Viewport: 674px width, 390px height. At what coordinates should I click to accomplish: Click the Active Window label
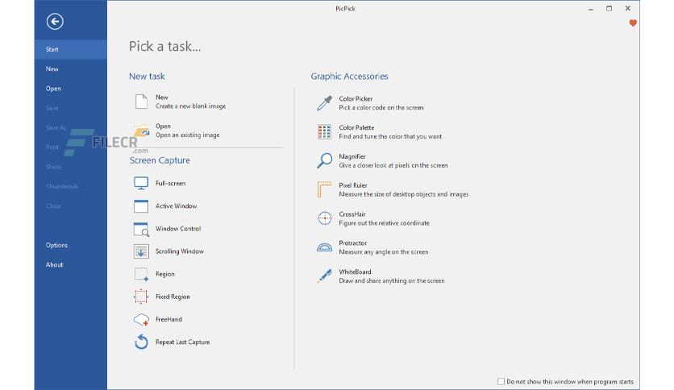[176, 206]
